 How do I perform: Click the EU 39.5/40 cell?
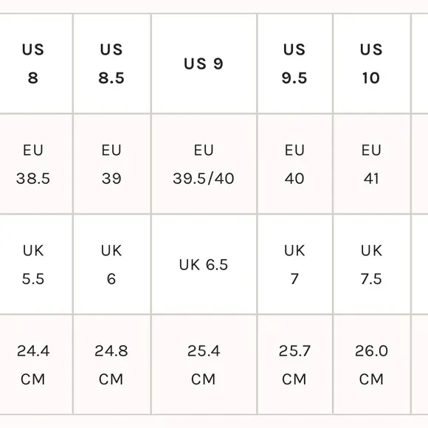point(204,164)
